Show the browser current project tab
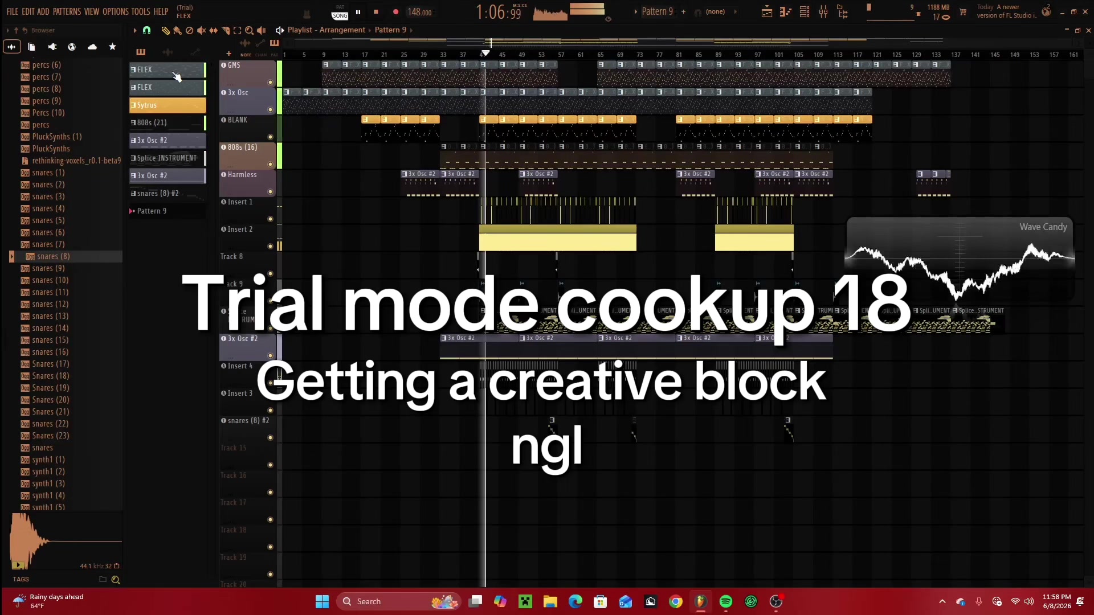 point(31,47)
